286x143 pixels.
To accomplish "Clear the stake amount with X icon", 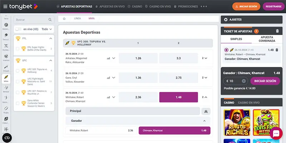I will point(244,81).
